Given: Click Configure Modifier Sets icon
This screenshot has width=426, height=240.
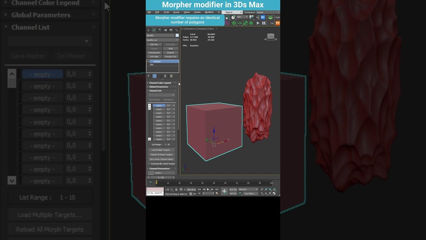Looking at the screenshot, I should (x=171, y=76).
